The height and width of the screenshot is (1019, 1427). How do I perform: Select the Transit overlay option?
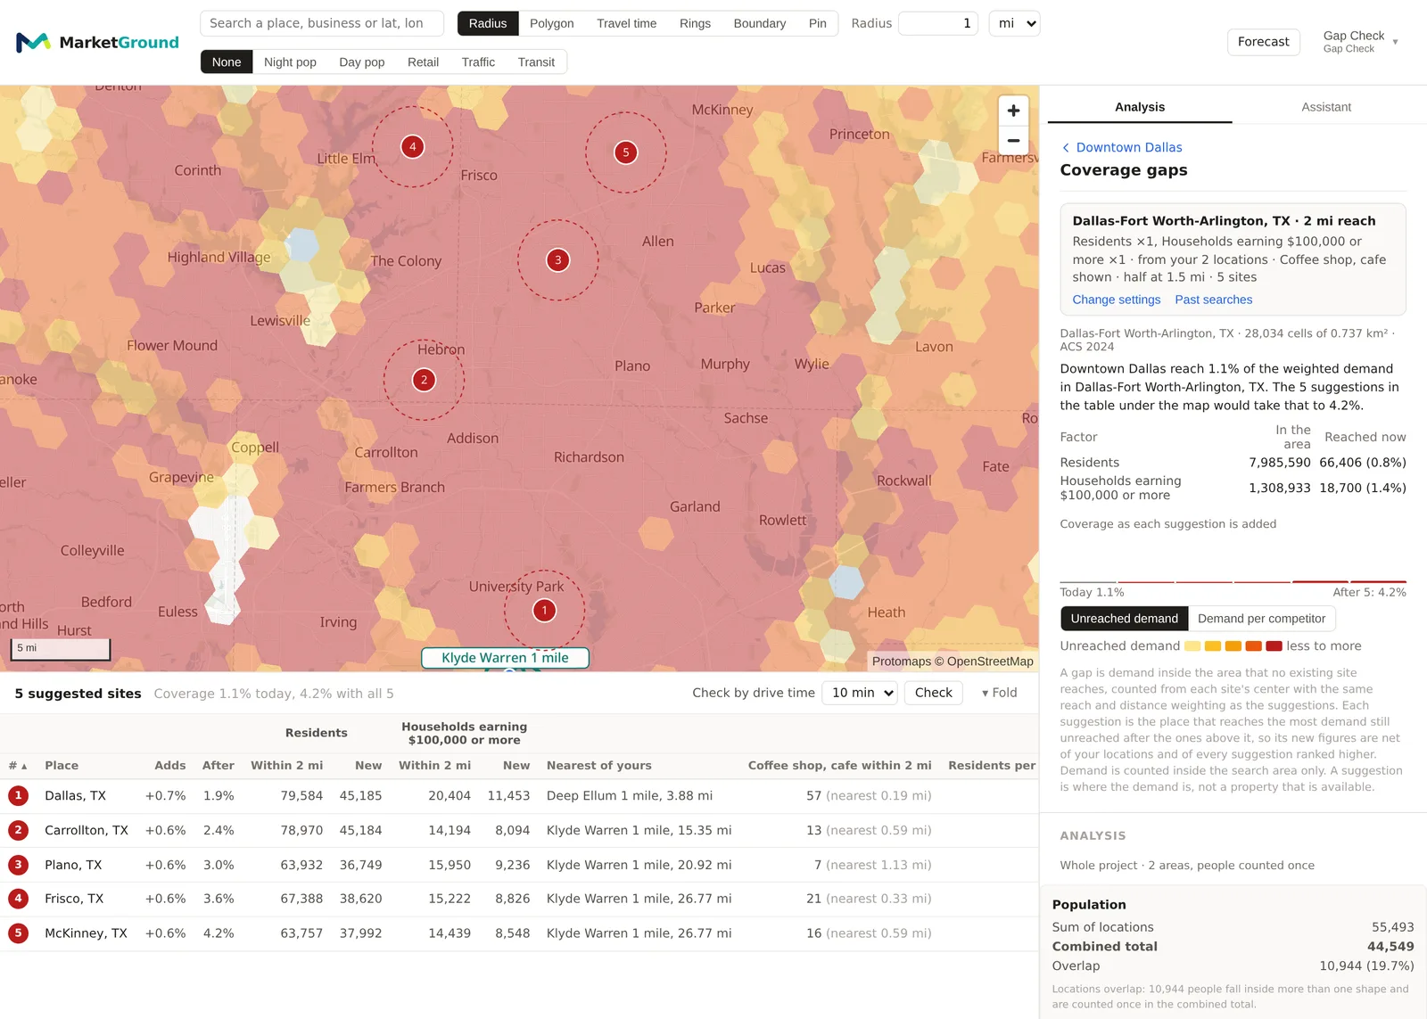tap(536, 62)
